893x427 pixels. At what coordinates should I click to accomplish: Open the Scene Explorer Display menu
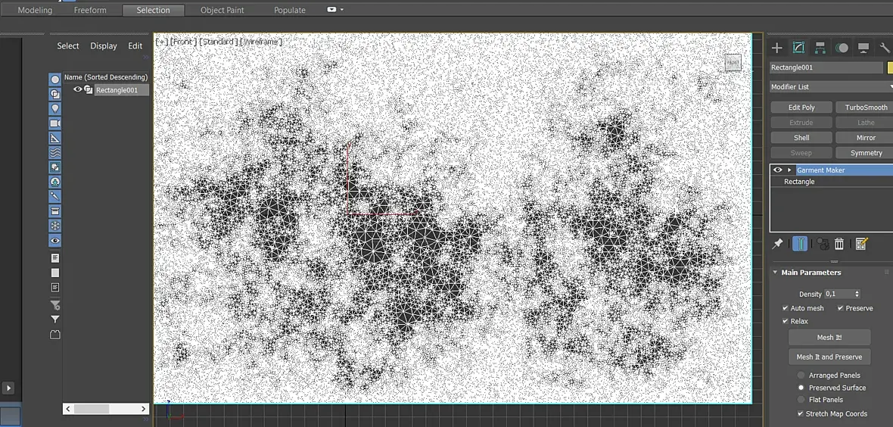[x=104, y=46]
